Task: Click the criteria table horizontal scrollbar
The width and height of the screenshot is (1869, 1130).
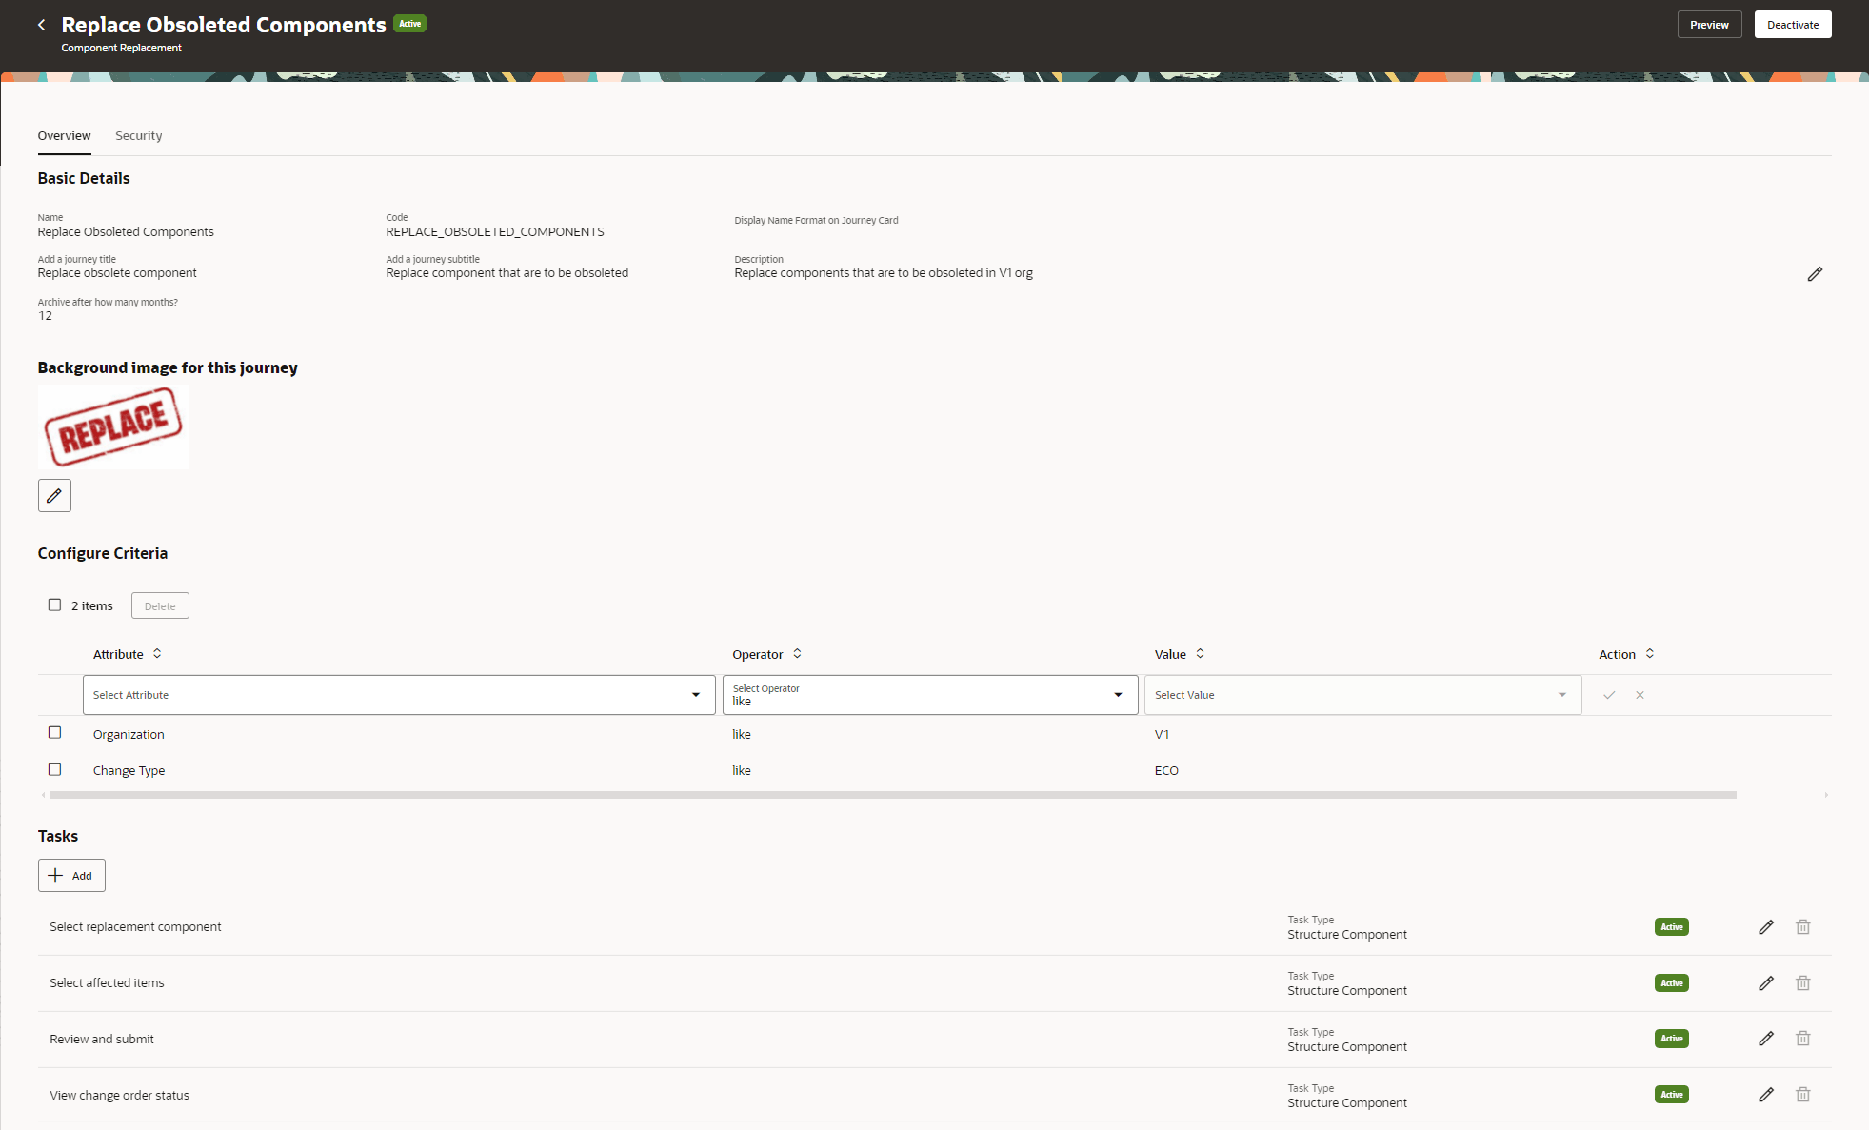Action: coord(892,795)
